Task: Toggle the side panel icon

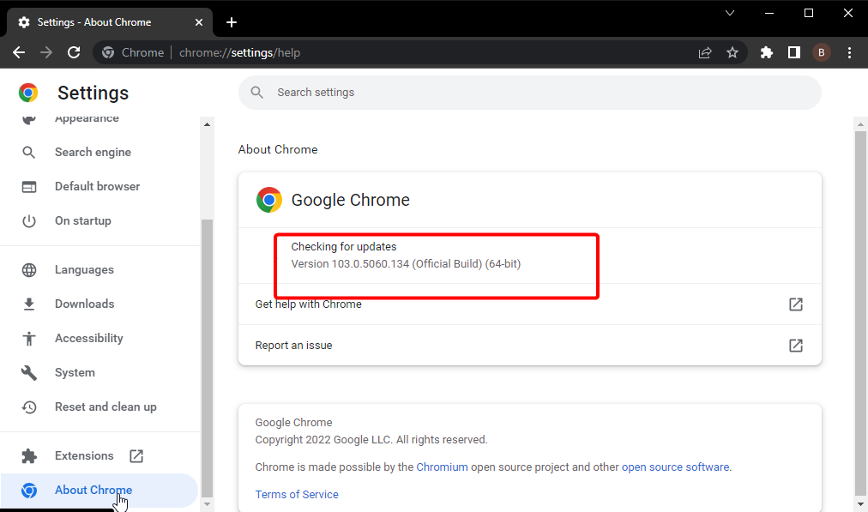Action: point(794,52)
